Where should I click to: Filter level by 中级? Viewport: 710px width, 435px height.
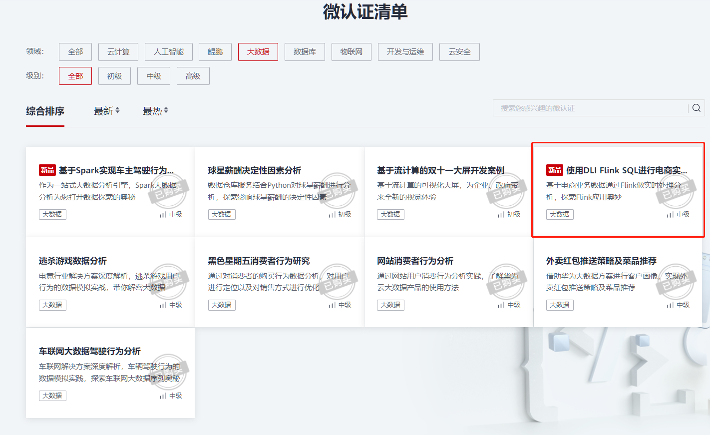pos(154,76)
